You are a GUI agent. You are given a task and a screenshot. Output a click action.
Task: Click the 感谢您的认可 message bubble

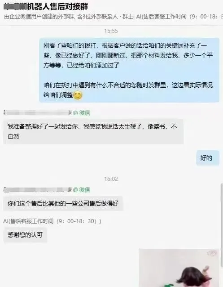pyautogui.click(x=25, y=235)
